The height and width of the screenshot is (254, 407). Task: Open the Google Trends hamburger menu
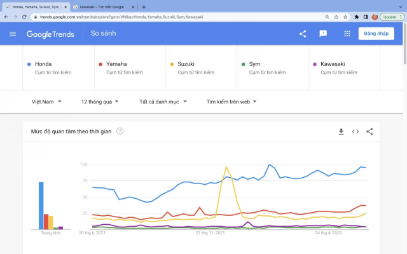point(13,34)
